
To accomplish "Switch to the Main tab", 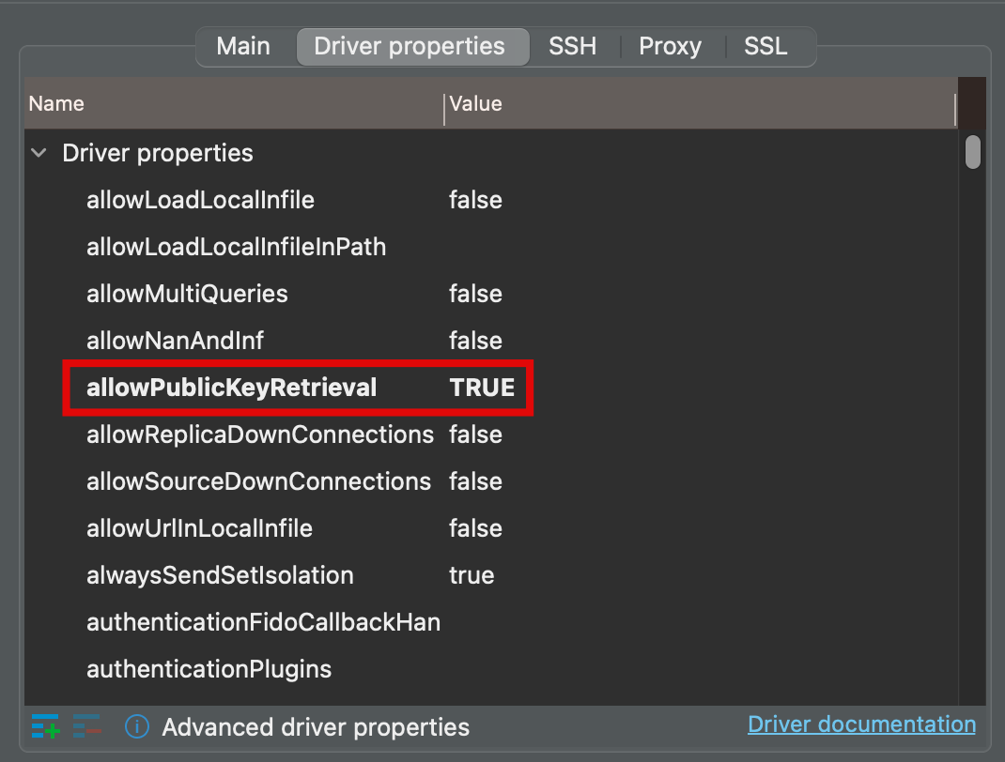I will [243, 46].
